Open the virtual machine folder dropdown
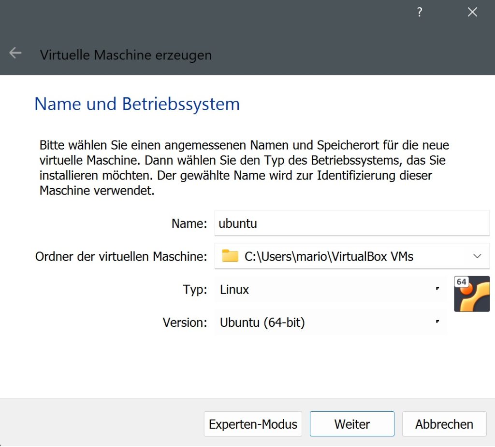 point(477,256)
